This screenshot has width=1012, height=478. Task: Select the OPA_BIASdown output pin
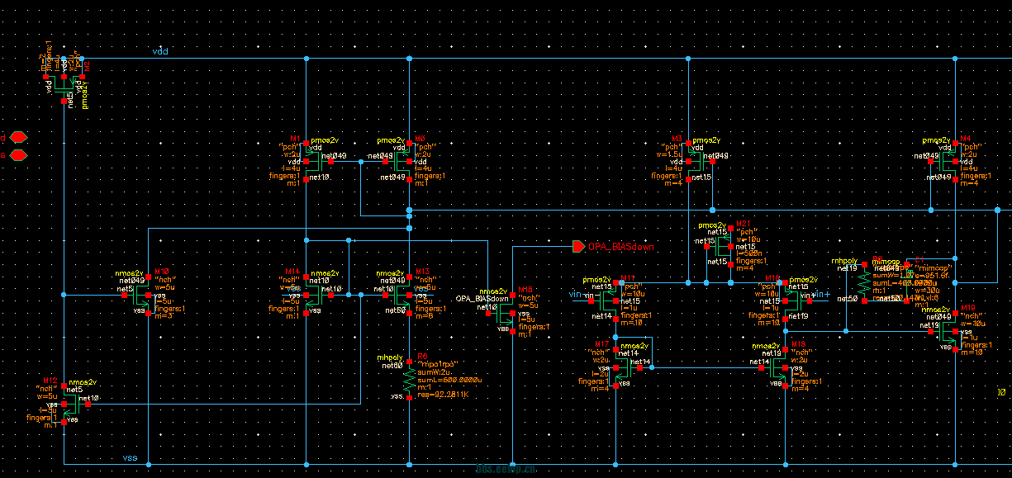point(578,246)
